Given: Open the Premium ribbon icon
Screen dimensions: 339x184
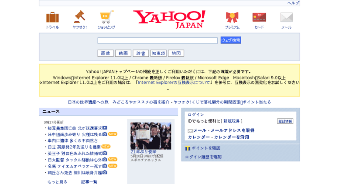Looking at the screenshot, I should [x=232, y=17].
